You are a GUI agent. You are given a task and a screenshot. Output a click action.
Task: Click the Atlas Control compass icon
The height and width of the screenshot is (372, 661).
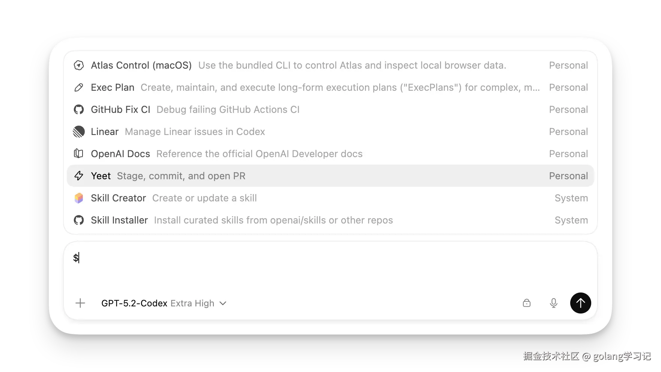(79, 65)
